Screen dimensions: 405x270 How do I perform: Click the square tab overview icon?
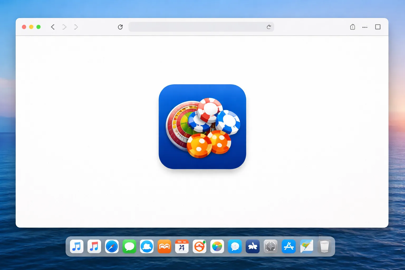pyautogui.click(x=378, y=27)
